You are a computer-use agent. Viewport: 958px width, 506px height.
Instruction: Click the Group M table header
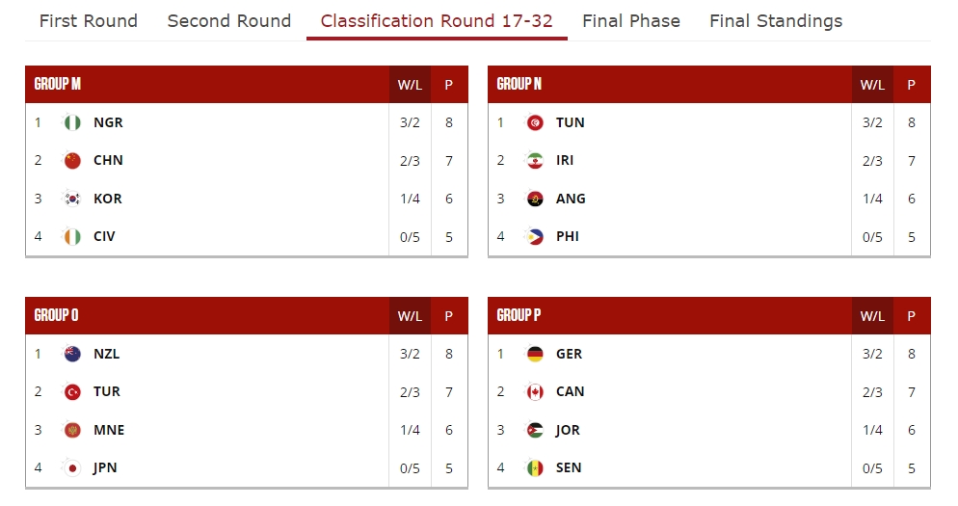[58, 84]
